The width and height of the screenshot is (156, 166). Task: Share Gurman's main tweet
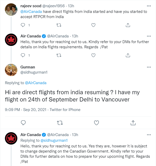pyautogui.click(x=133, y=122)
